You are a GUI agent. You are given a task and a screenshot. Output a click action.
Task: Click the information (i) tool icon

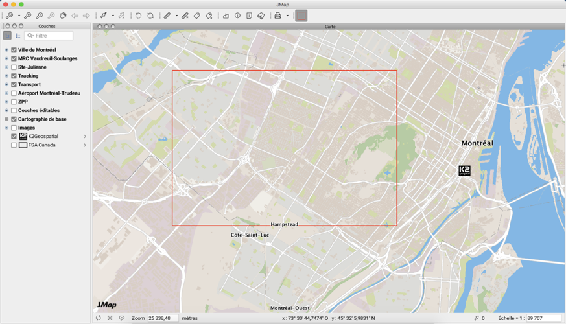(x=237, y=15)
